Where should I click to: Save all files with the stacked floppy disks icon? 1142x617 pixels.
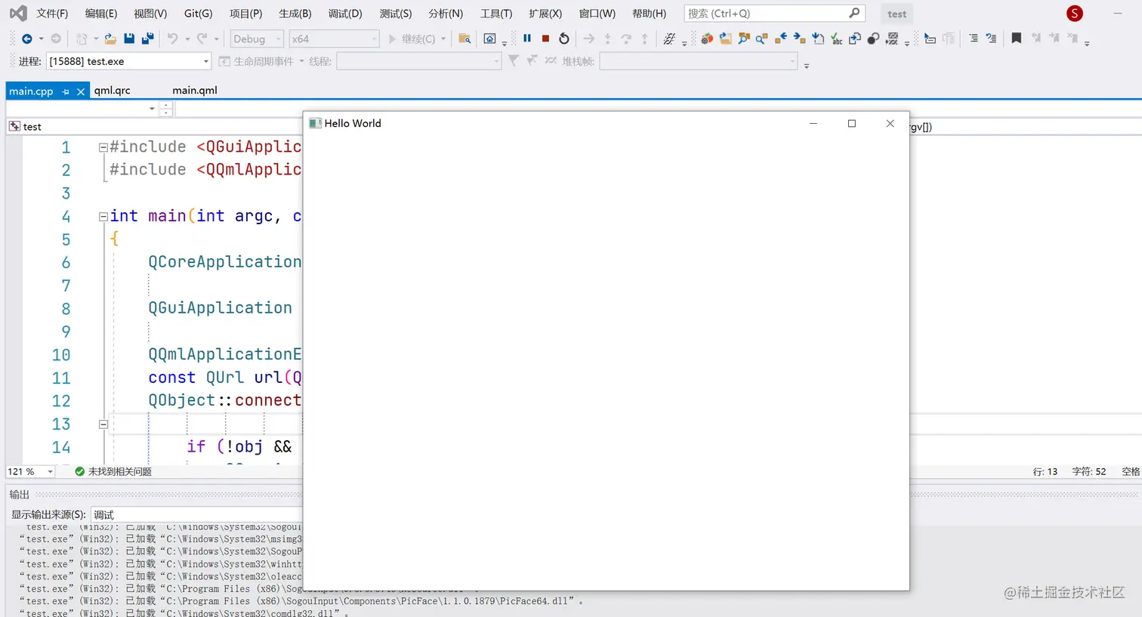point(148,39)
